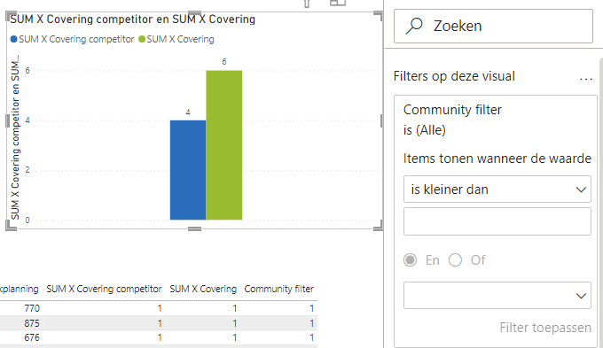603x348 pixels.
Task: Click the search magnifier icon
Action: tap(414, 26)
